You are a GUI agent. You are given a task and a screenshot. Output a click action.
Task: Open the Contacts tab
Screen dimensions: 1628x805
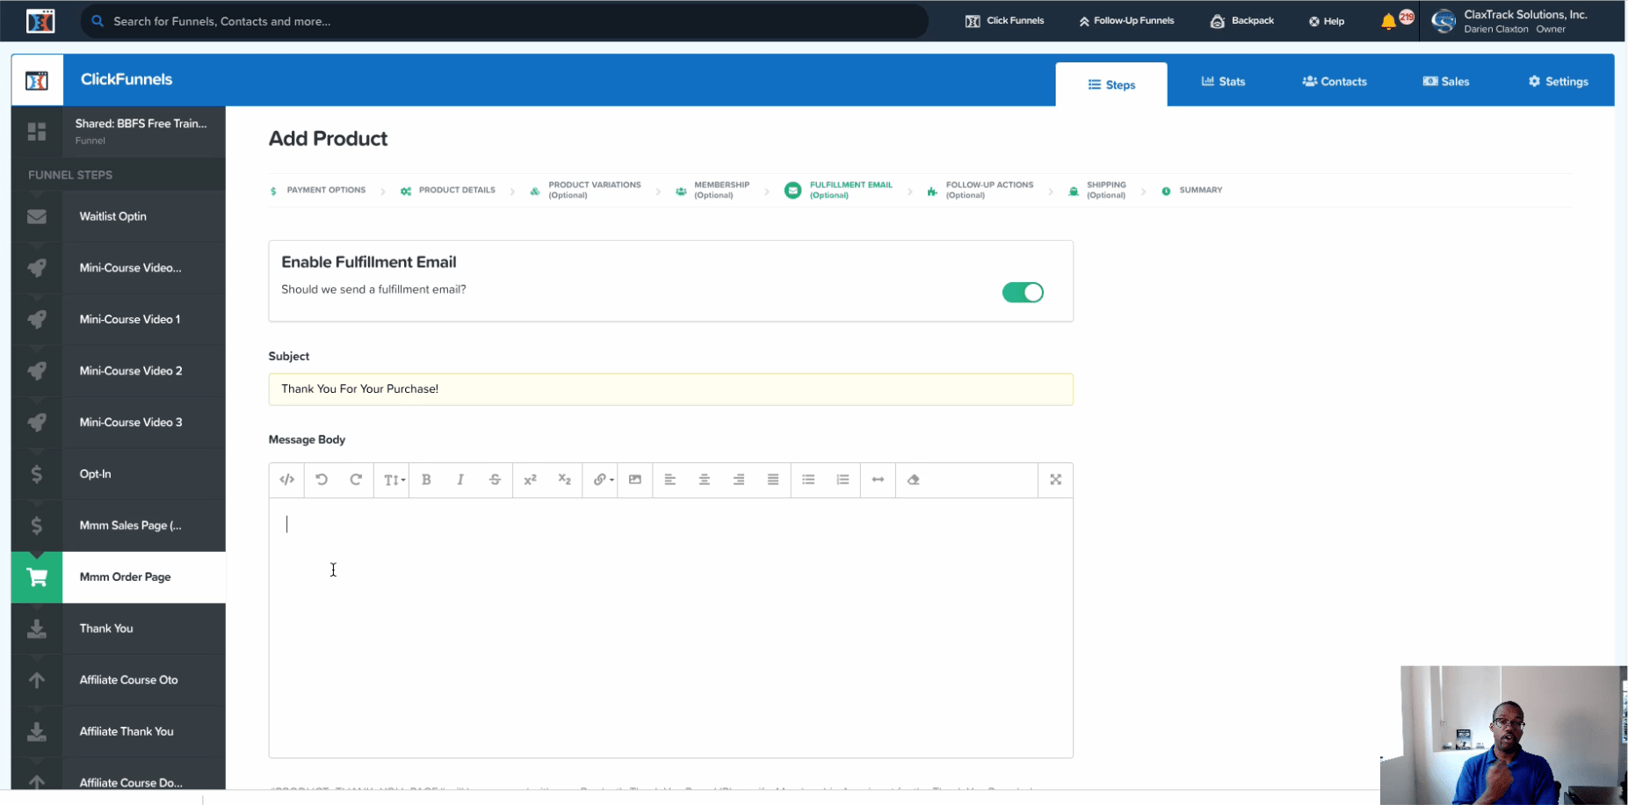pyautogui.click(x=1335, y=81)
